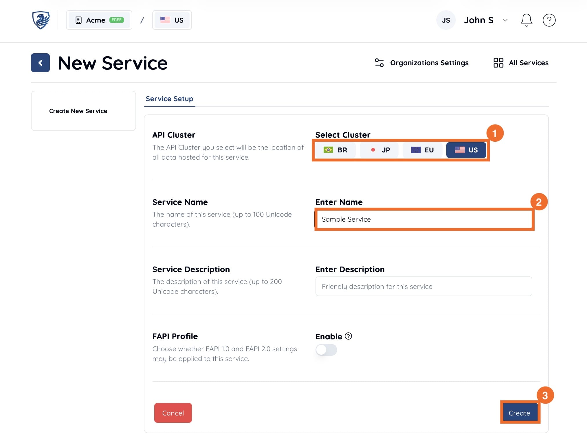This screenshot has height=441, width=587.
Task: Click the US flag in the breadcrumb
Action: point(165,20)
